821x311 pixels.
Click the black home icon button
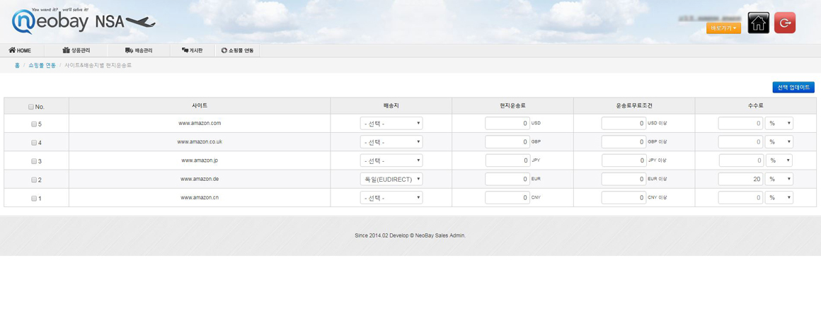click(x=758, y=23)
